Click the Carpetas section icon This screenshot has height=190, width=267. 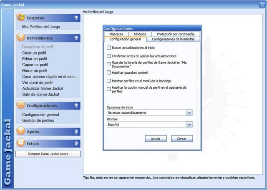tap(21, 17)
